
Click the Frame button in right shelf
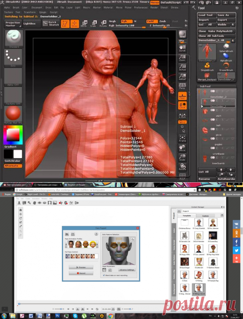point(182,139)
